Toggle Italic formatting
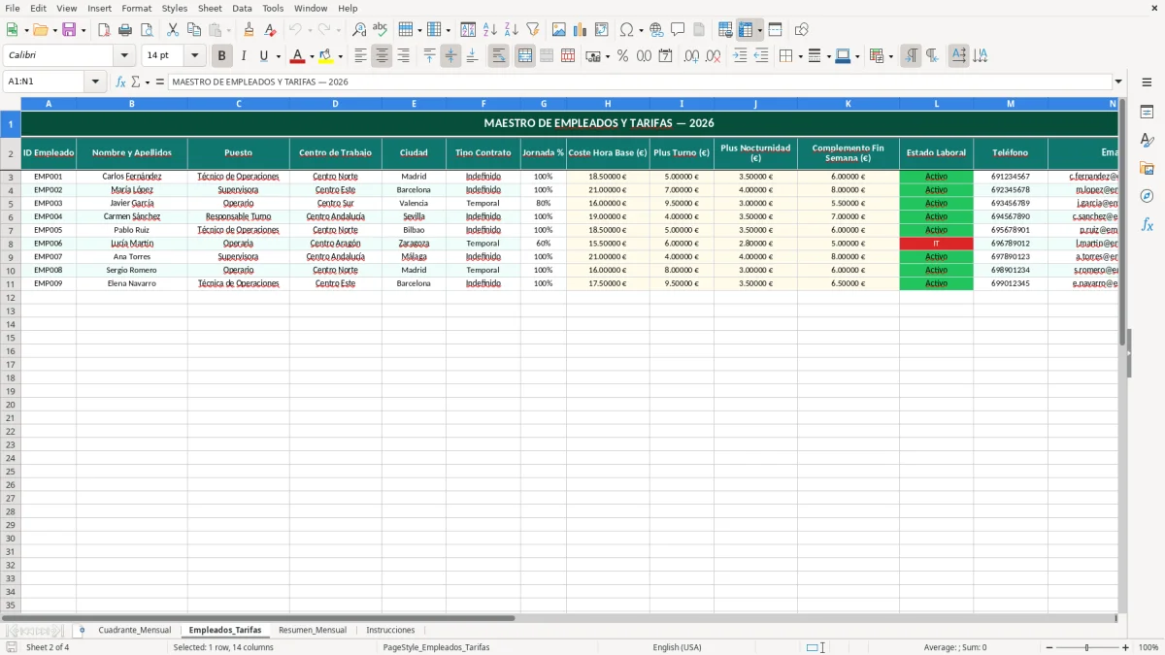 pos(244,56)
